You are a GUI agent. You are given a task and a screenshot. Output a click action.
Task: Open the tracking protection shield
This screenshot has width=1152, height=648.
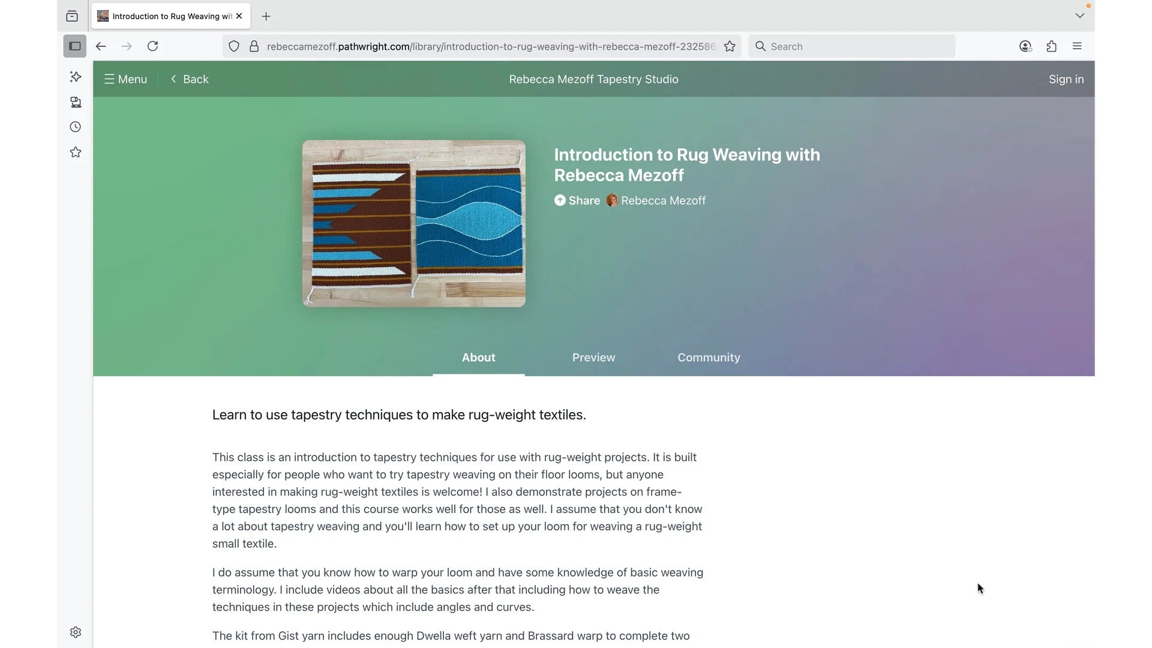point(234,46)
